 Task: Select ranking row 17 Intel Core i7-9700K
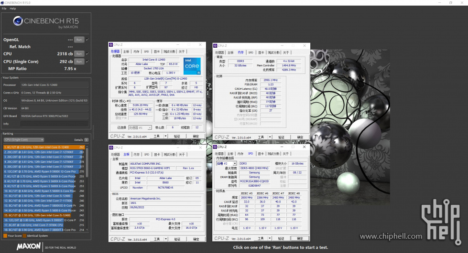[44, 225]
